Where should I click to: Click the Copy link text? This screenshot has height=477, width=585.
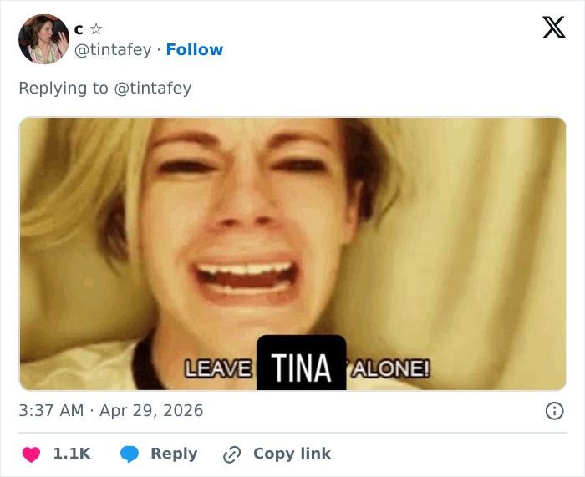tap(292, 454)
